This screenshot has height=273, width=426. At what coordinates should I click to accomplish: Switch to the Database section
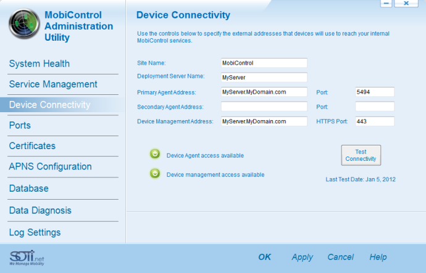(x=29, y=189)
